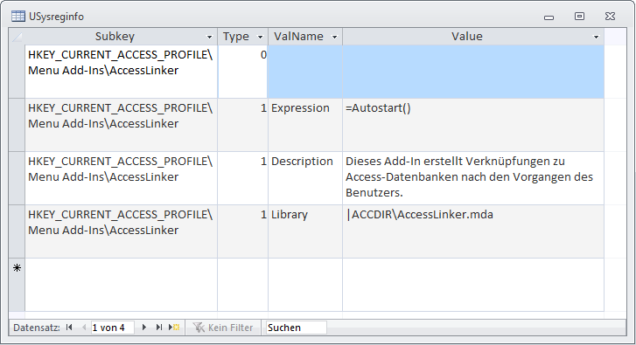Click the Kein Filter funnel icon
Image resolution: width=636 pixels, height=345 pixels.
pos(199,328)
